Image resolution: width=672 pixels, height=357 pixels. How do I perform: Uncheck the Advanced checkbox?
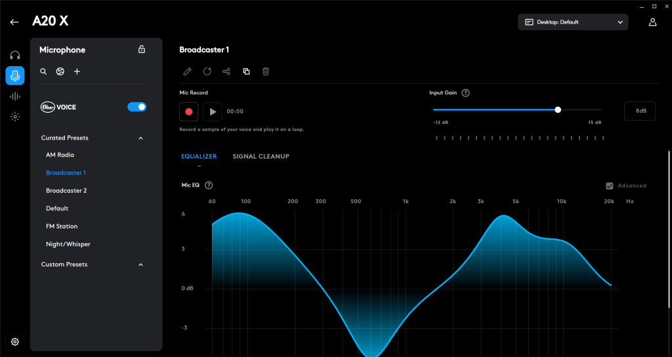tap(610, 186)
